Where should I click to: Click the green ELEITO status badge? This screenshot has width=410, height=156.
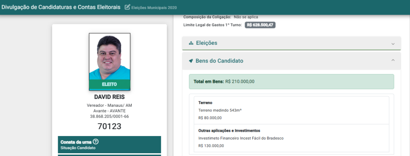110,84
